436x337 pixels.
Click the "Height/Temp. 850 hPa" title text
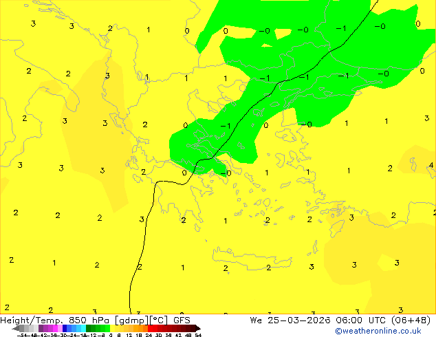[x=54, y=320]
